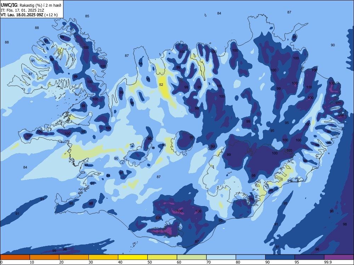Image resolution: width=354 pixels, height=265 pixels.
Task: Select the '85' value on the map
Action: pyautogui.click(x=87, y=16)
